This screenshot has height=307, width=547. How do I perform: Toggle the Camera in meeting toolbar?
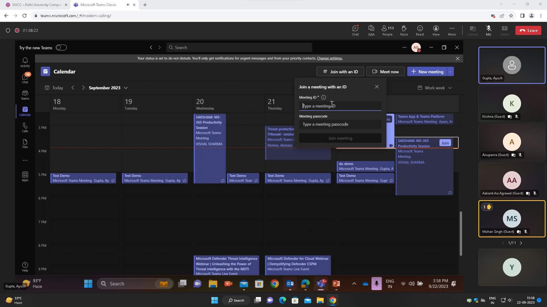coord(473,30)
